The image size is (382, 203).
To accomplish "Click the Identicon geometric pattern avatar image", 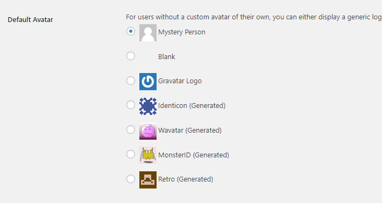I will click(x=148, y=106).
